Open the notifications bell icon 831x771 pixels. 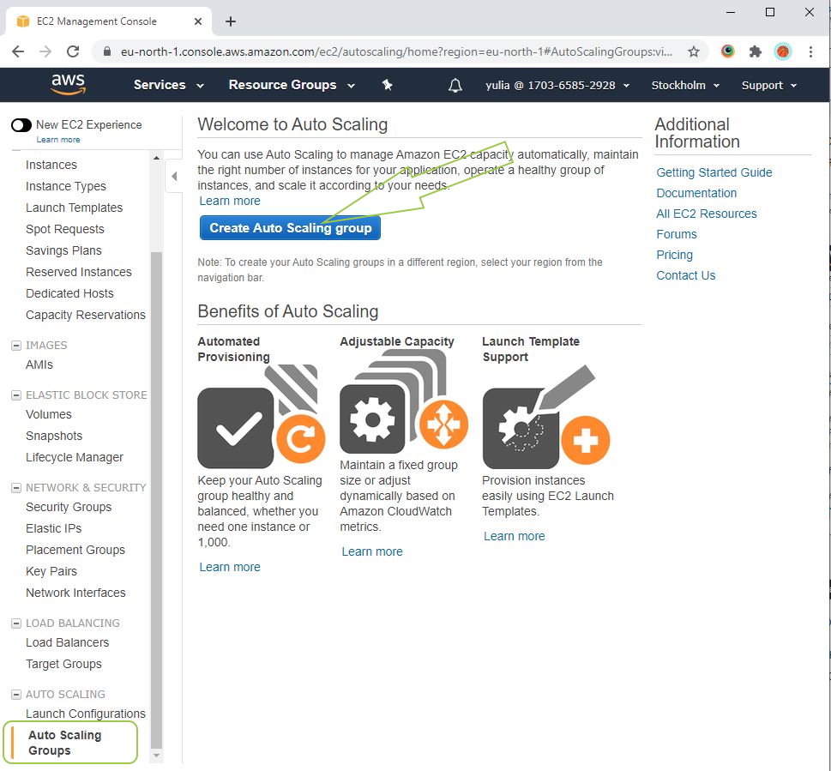click(x=455, y=85)
